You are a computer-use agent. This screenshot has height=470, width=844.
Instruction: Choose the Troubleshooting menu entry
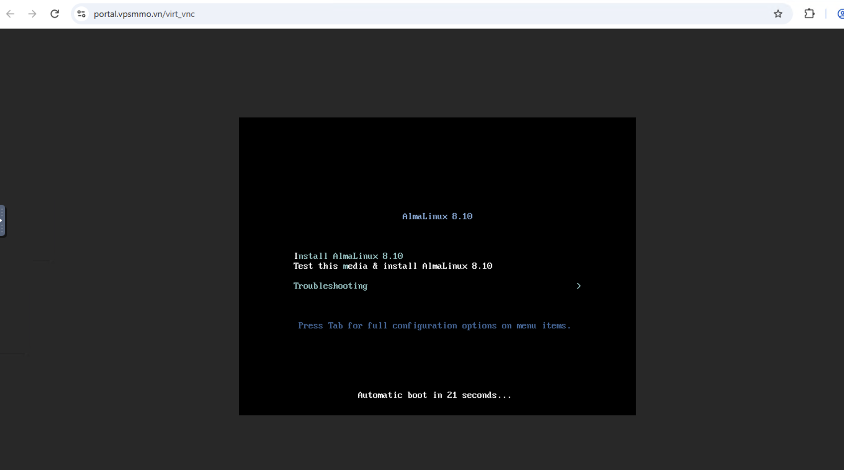pos(330,286)
